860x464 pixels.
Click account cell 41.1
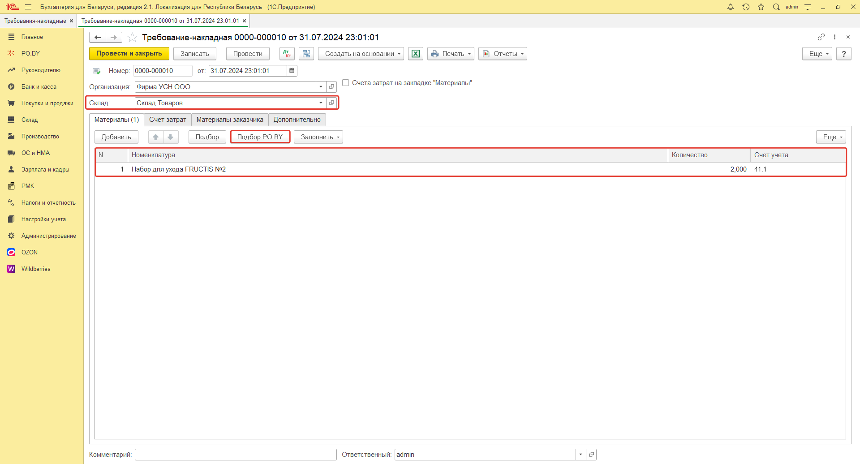point(798,169)
